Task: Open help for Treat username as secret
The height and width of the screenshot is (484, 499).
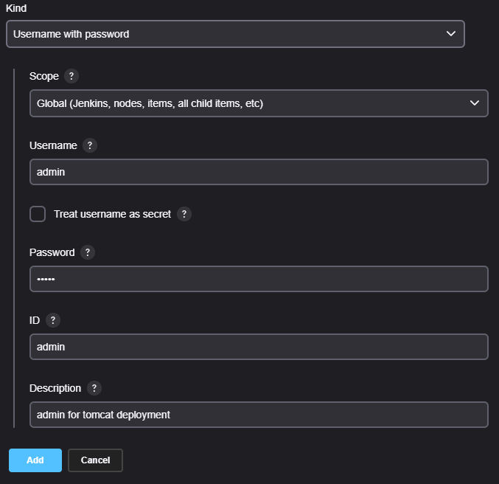Action: click(x=184, y=214)
